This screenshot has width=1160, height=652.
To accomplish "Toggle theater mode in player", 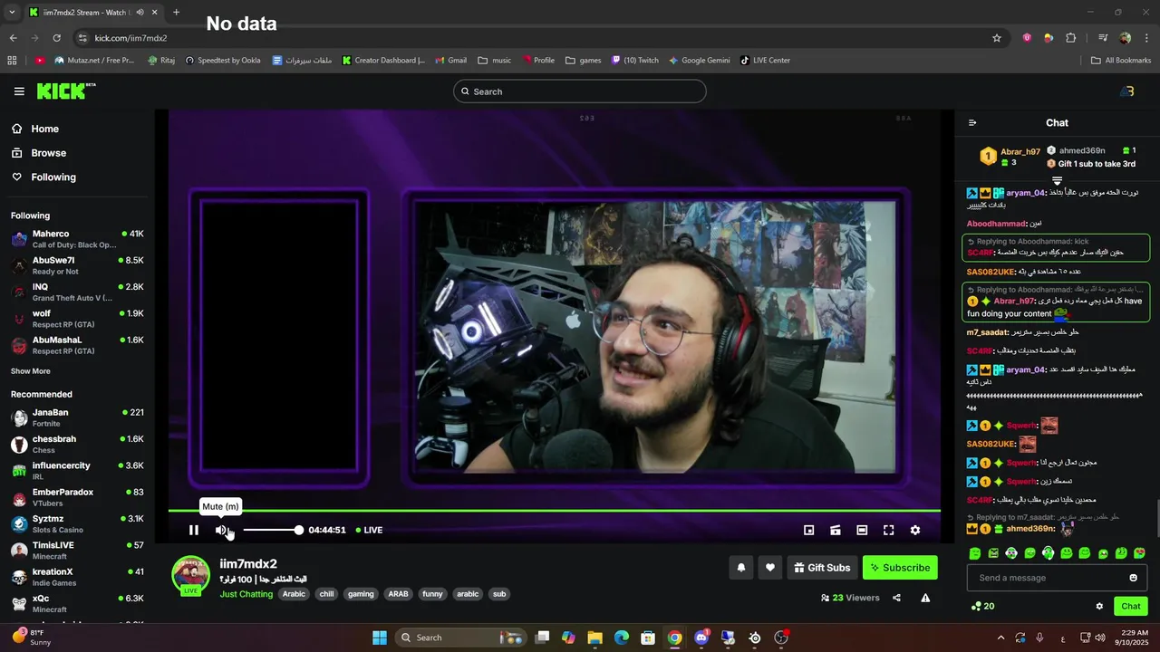I will [862, 530].
